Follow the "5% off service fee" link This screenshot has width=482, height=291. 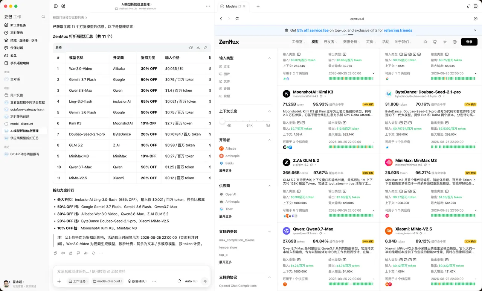313,30
